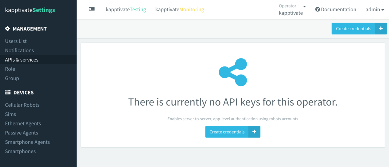Switch to kapptivateMonitoring tab
The height and width of the screenshot is (167, 389).
tap(179, 10)
